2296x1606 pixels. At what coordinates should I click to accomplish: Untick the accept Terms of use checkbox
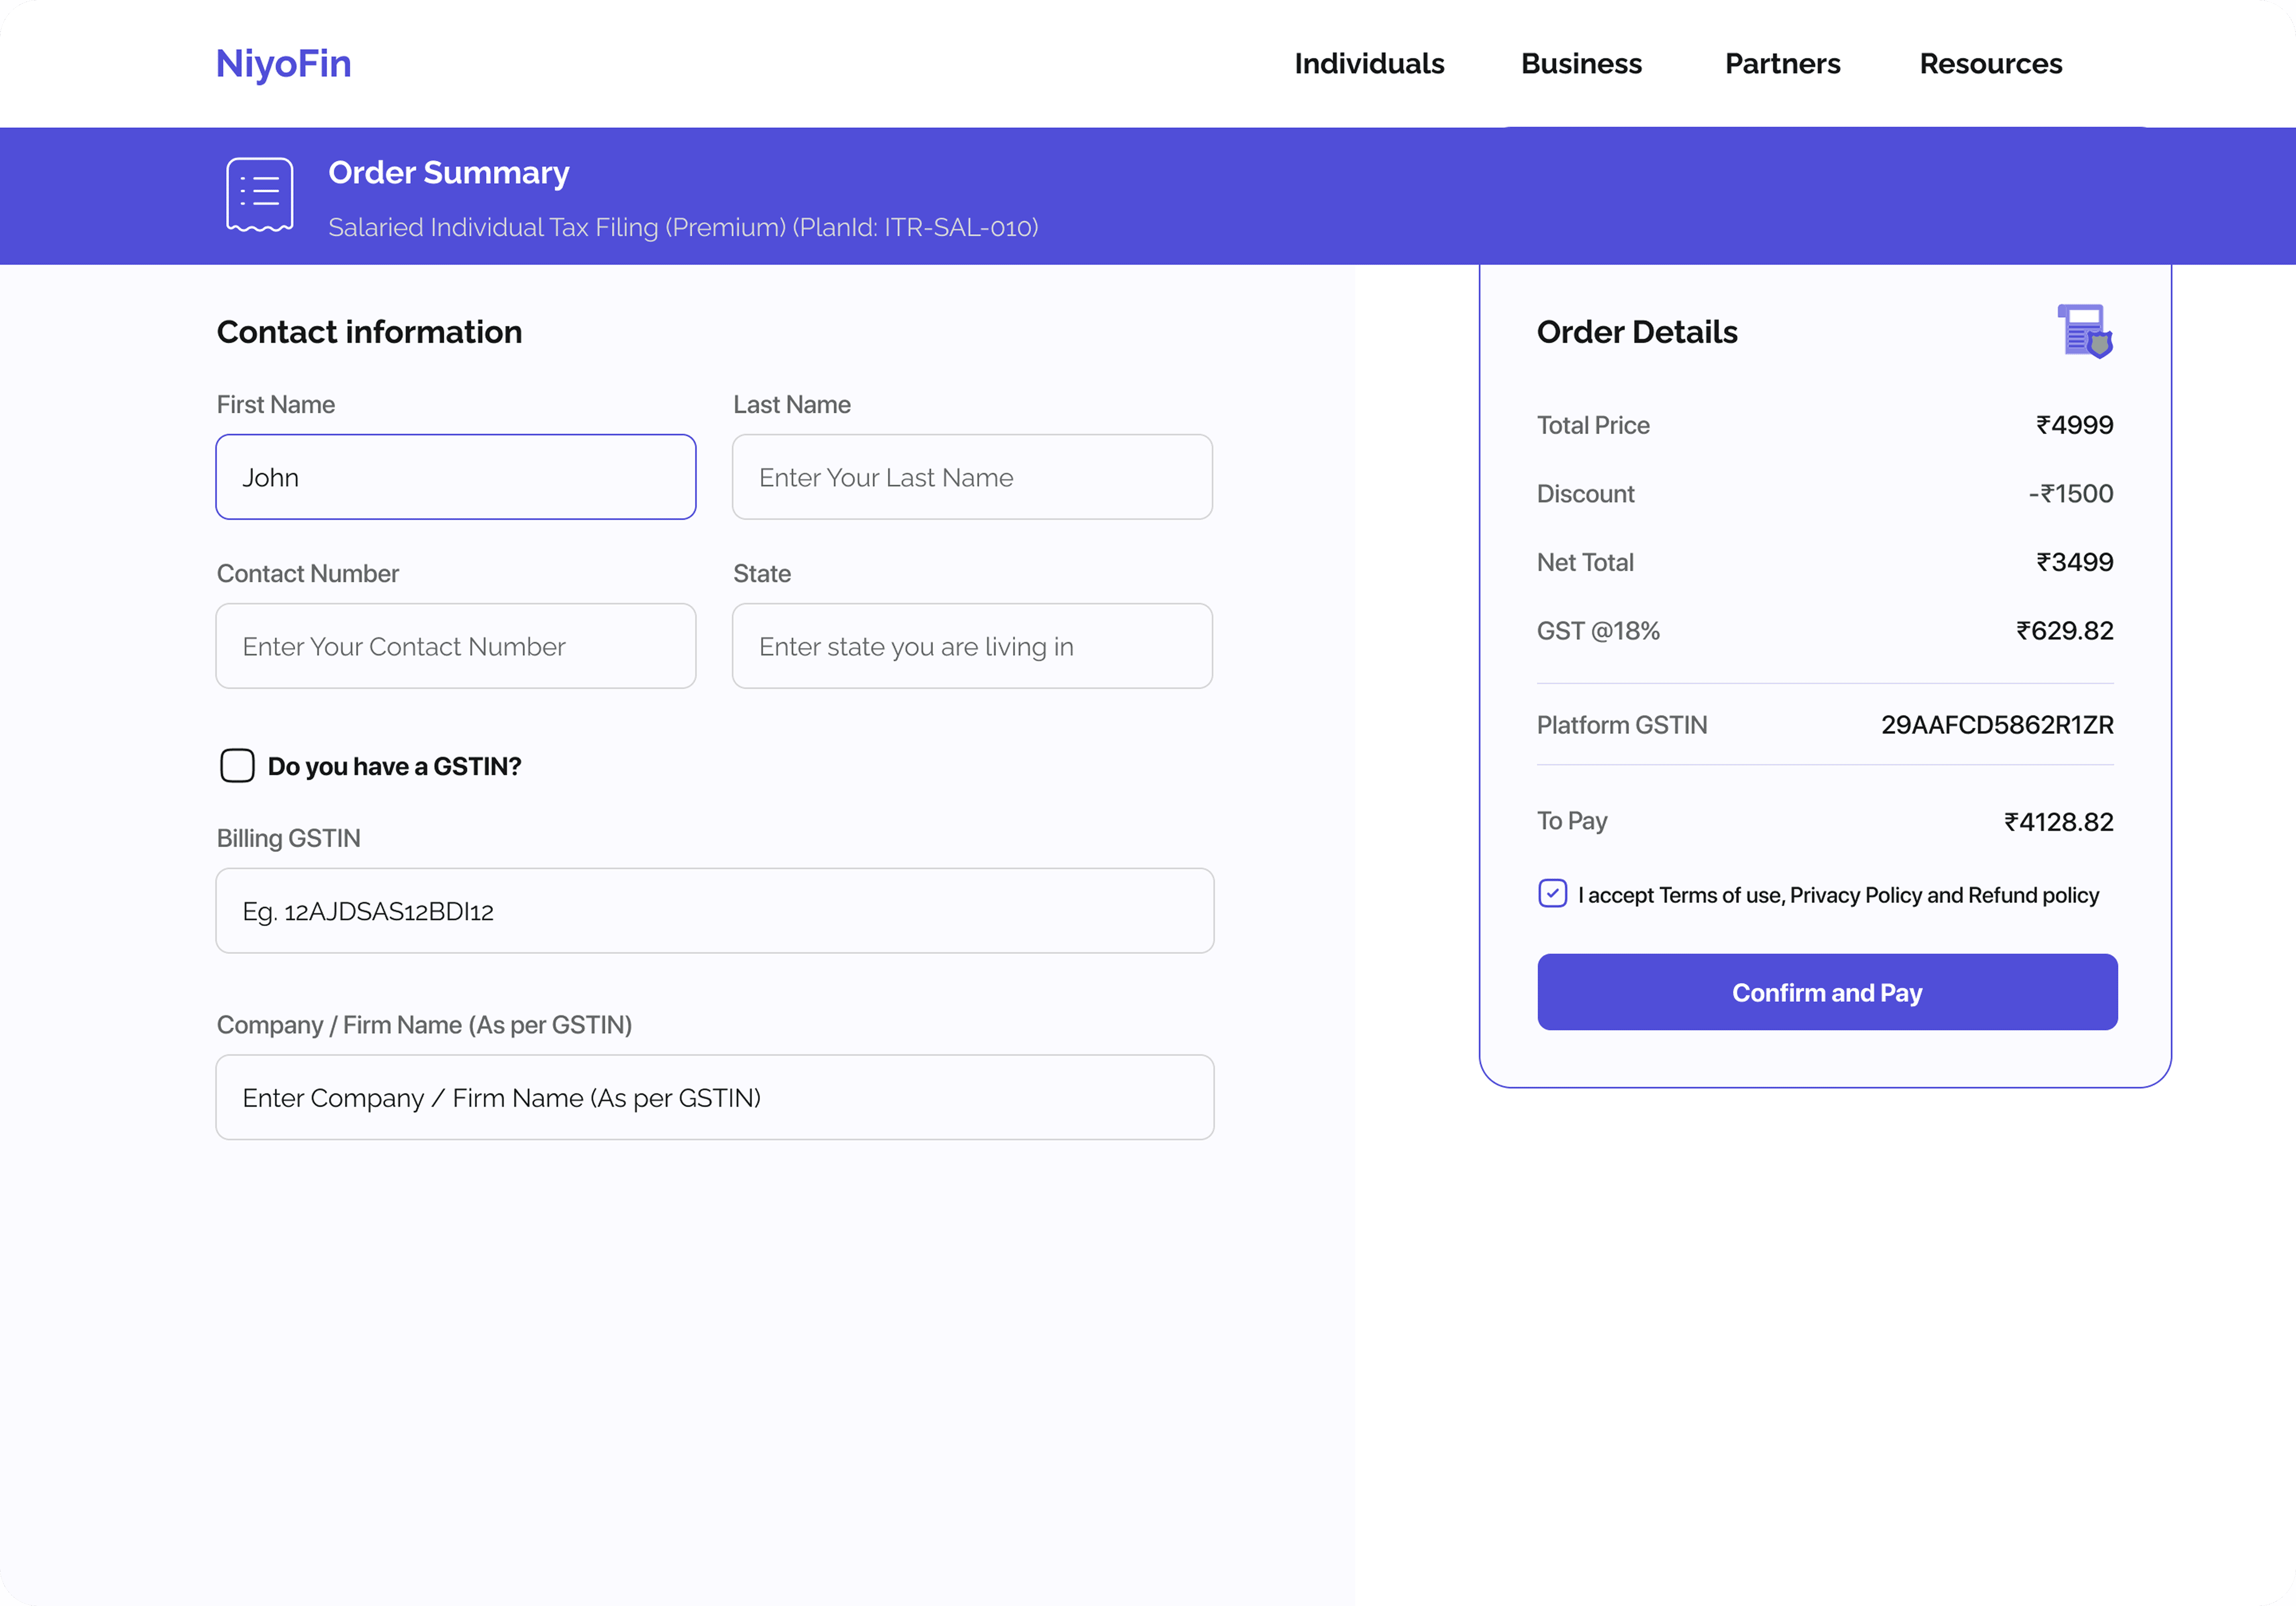click(1552, 894)
